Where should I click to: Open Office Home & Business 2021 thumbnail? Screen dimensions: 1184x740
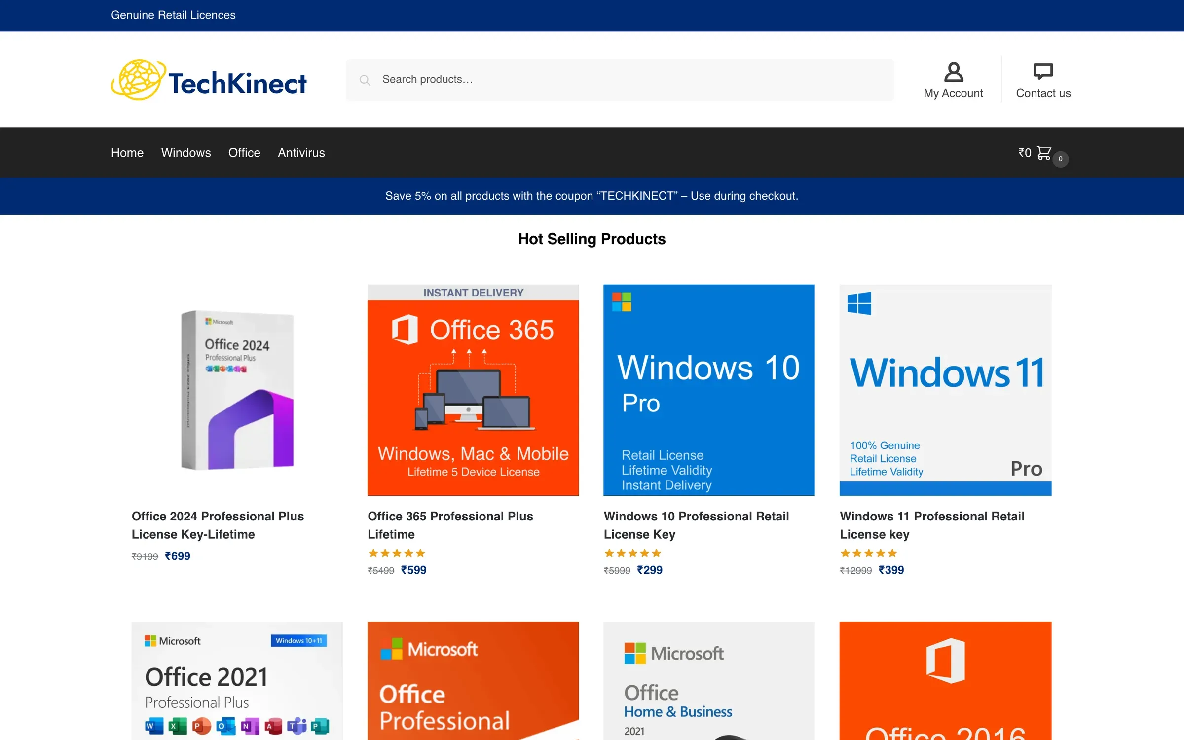point(709,681)
